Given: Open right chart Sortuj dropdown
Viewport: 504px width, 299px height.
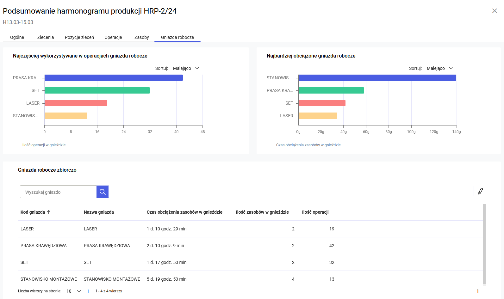Looking at the screenshot, I should 440,68.
